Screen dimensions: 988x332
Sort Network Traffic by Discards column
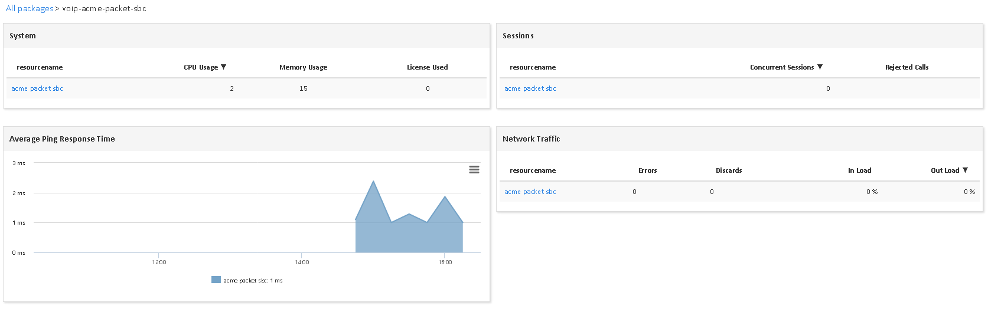[x=729, y=170]
